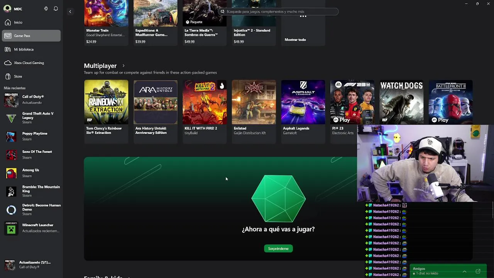This screenshot has height=278, width=494.
Task: Open Detroit: Become Human Demo recent
Action: [x=31, y=210]
